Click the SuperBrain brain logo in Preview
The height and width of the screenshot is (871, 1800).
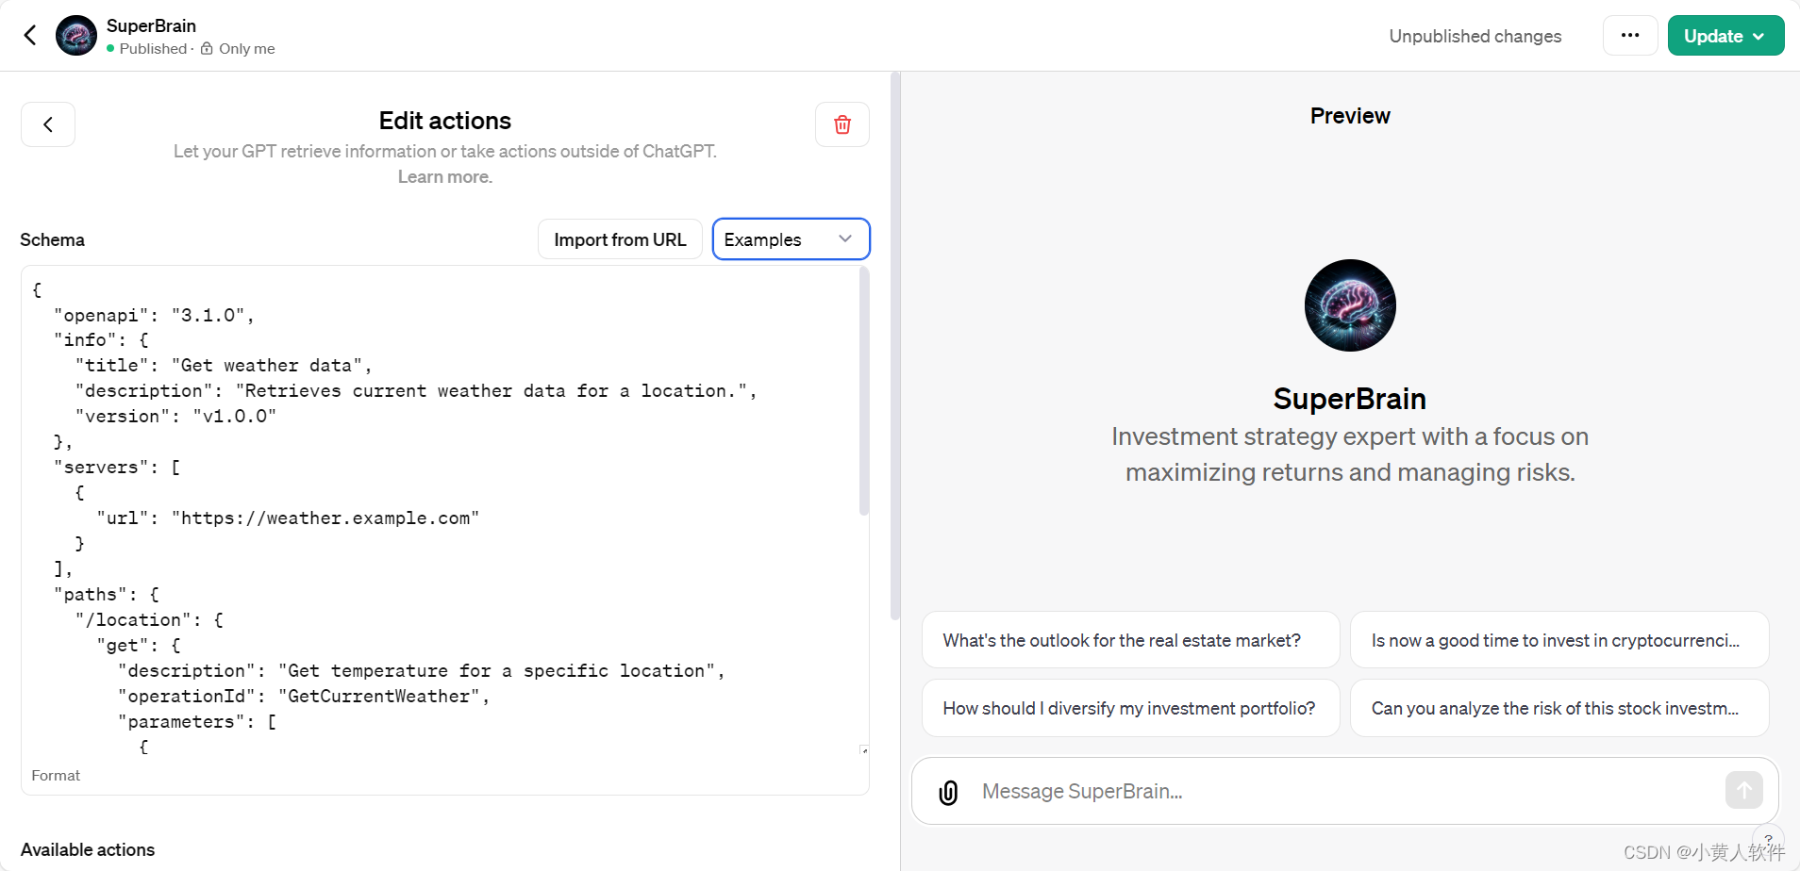pos(1350,305)
